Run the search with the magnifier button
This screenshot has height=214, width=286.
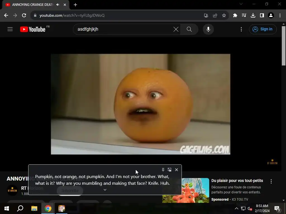point(189,29)
